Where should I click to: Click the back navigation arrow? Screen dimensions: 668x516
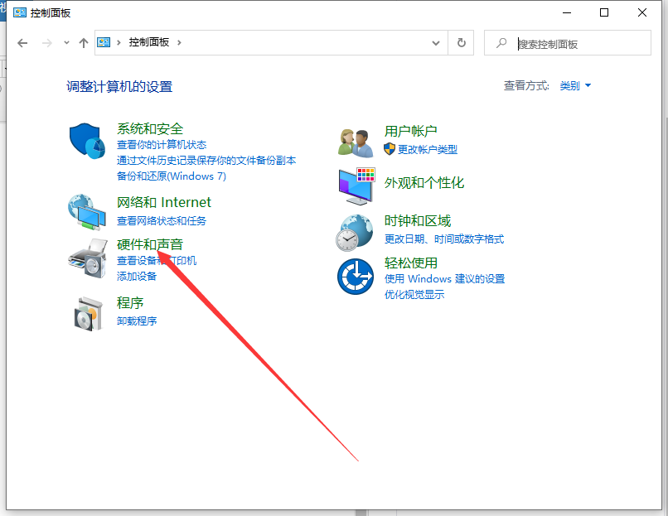(22, 43)
